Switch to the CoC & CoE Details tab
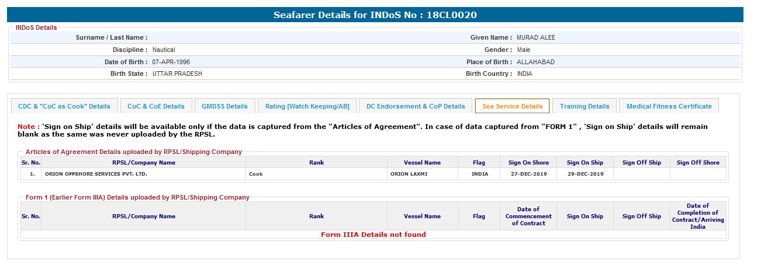 click(x=156, y=106)
